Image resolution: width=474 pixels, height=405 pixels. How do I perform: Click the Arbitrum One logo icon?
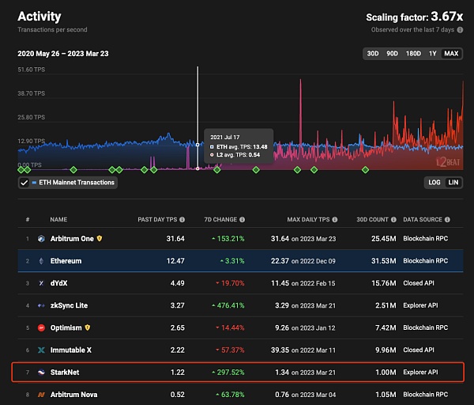click(41, 238)
